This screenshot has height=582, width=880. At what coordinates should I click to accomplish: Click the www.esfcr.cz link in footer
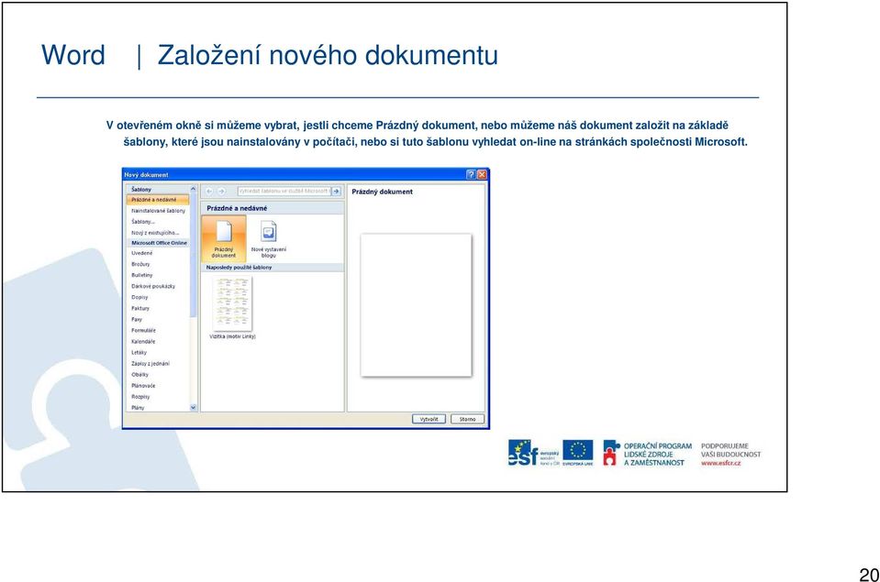[x=720, y=463]
